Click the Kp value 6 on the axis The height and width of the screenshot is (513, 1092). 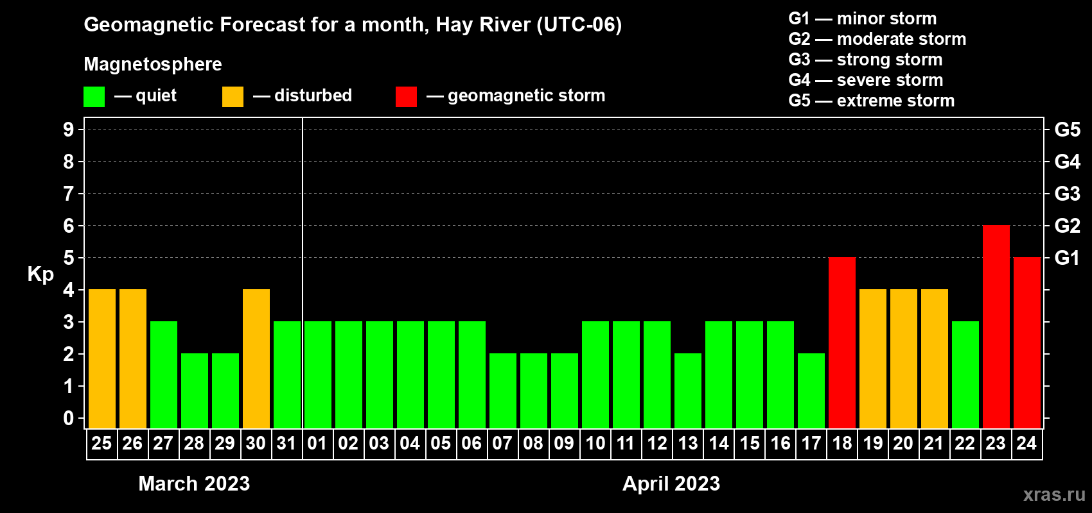coord(69,226)
